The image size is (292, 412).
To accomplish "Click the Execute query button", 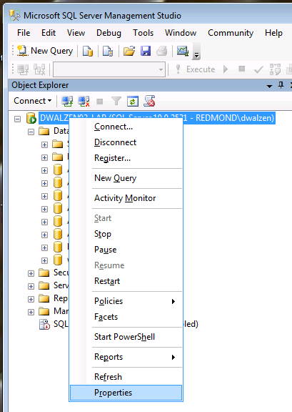I will [196, 69].
